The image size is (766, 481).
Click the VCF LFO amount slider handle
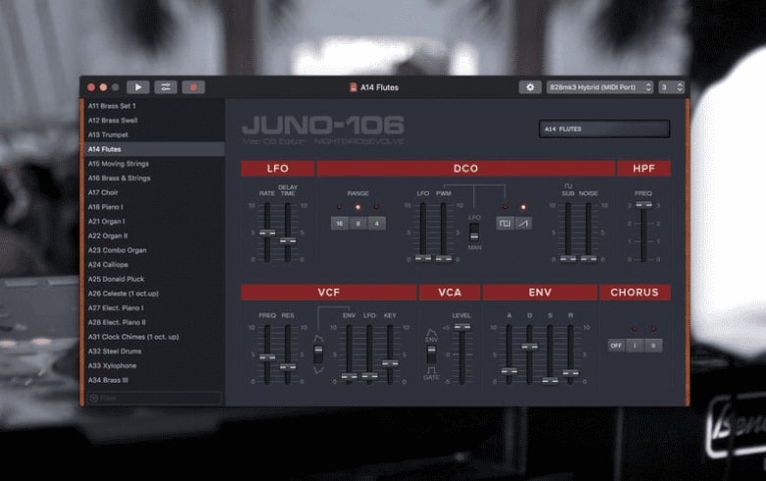click(x=369, y=376)
